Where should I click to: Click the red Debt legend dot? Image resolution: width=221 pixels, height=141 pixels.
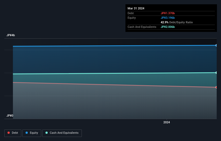tap(9, 133)
